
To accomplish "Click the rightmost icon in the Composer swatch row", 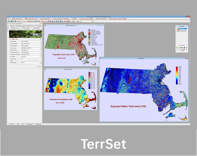I will (186, 47).
